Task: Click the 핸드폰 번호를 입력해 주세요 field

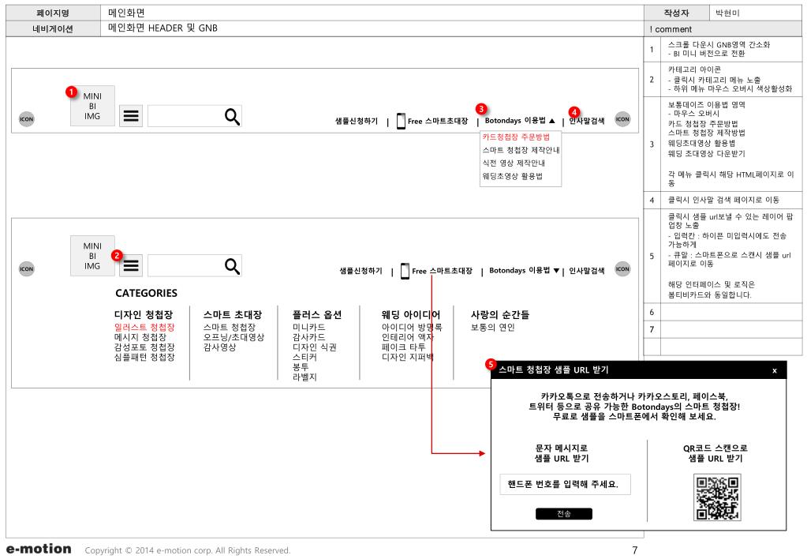Action: point(565,484)
